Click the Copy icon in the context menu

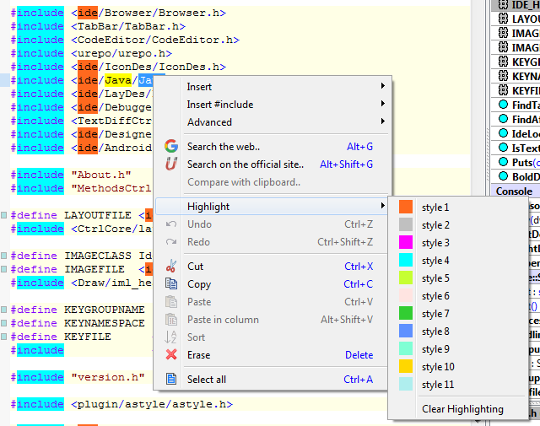[171, 284]
